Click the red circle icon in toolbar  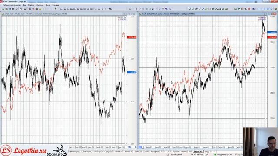coord(249,9)
